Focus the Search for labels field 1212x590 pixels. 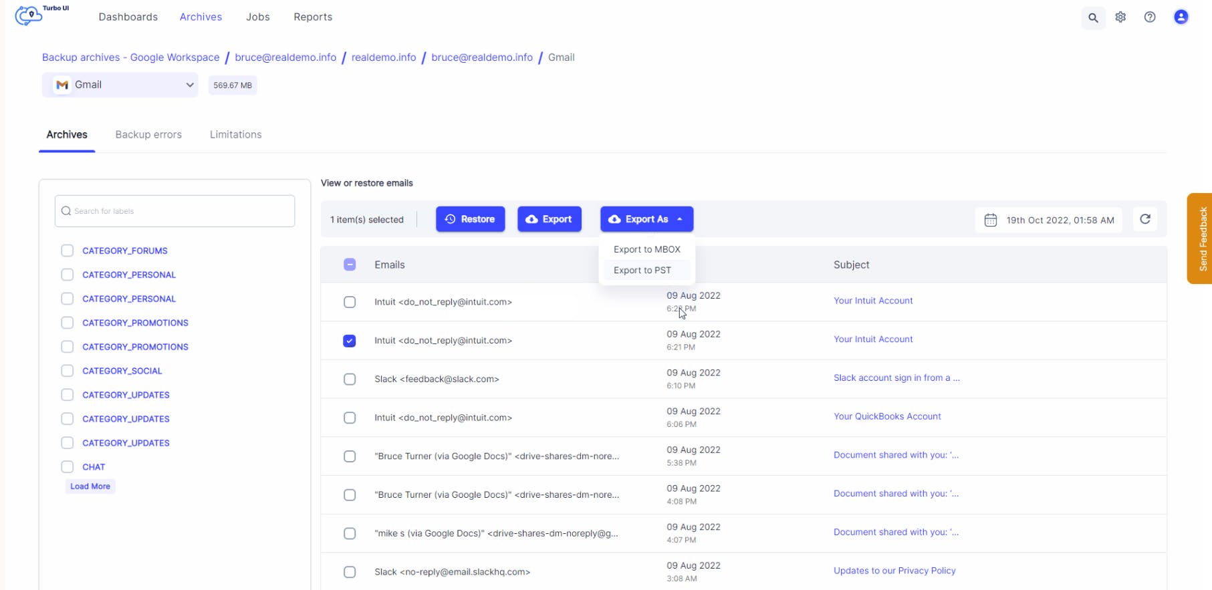pos(174,211)
